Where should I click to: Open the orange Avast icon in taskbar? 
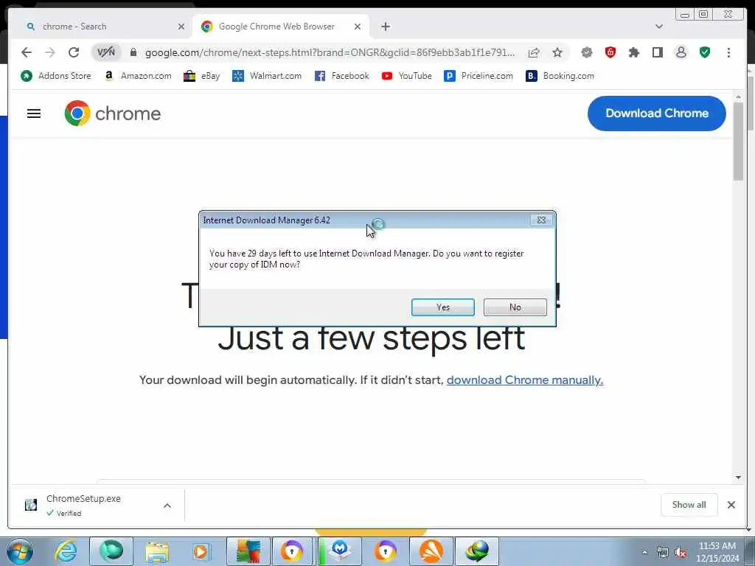coord(431,551)
